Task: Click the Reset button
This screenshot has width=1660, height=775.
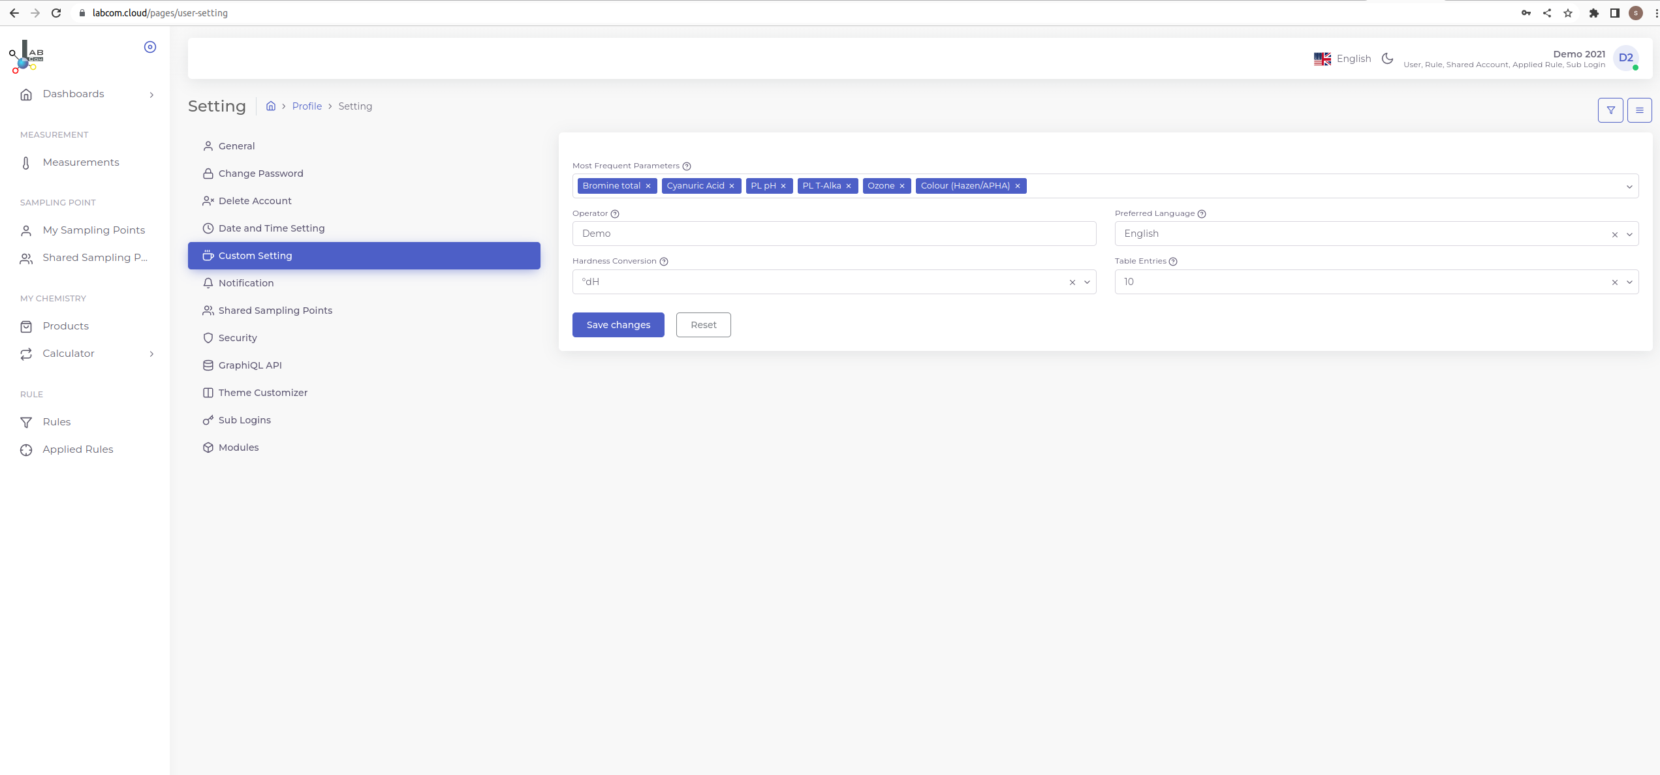Action: [703, 325]
